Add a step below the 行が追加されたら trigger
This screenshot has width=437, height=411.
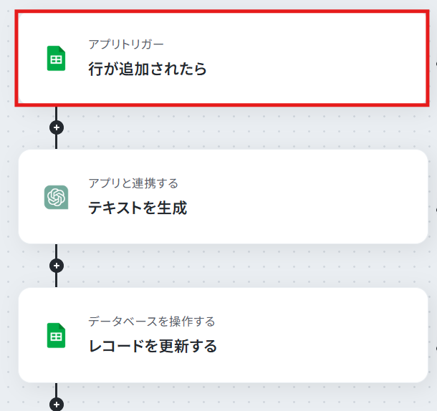click(57, 127)
